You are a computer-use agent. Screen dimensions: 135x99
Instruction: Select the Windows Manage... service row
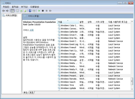[x=94, y=60]
